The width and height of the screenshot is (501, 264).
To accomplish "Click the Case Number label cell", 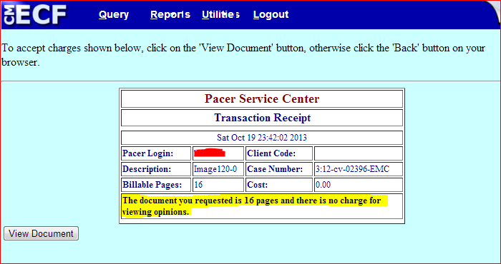I will click(279, 169).
